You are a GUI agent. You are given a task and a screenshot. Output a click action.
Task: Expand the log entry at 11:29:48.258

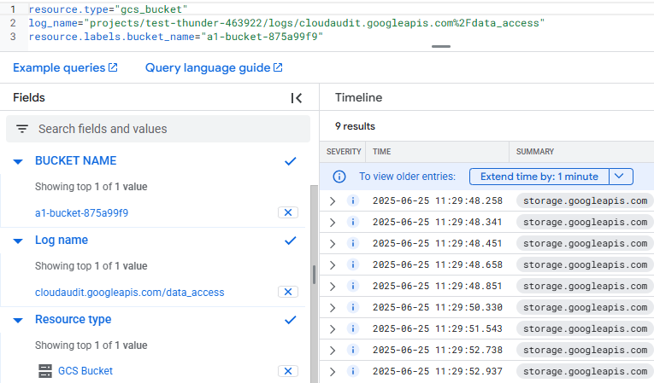pos(333,201)
